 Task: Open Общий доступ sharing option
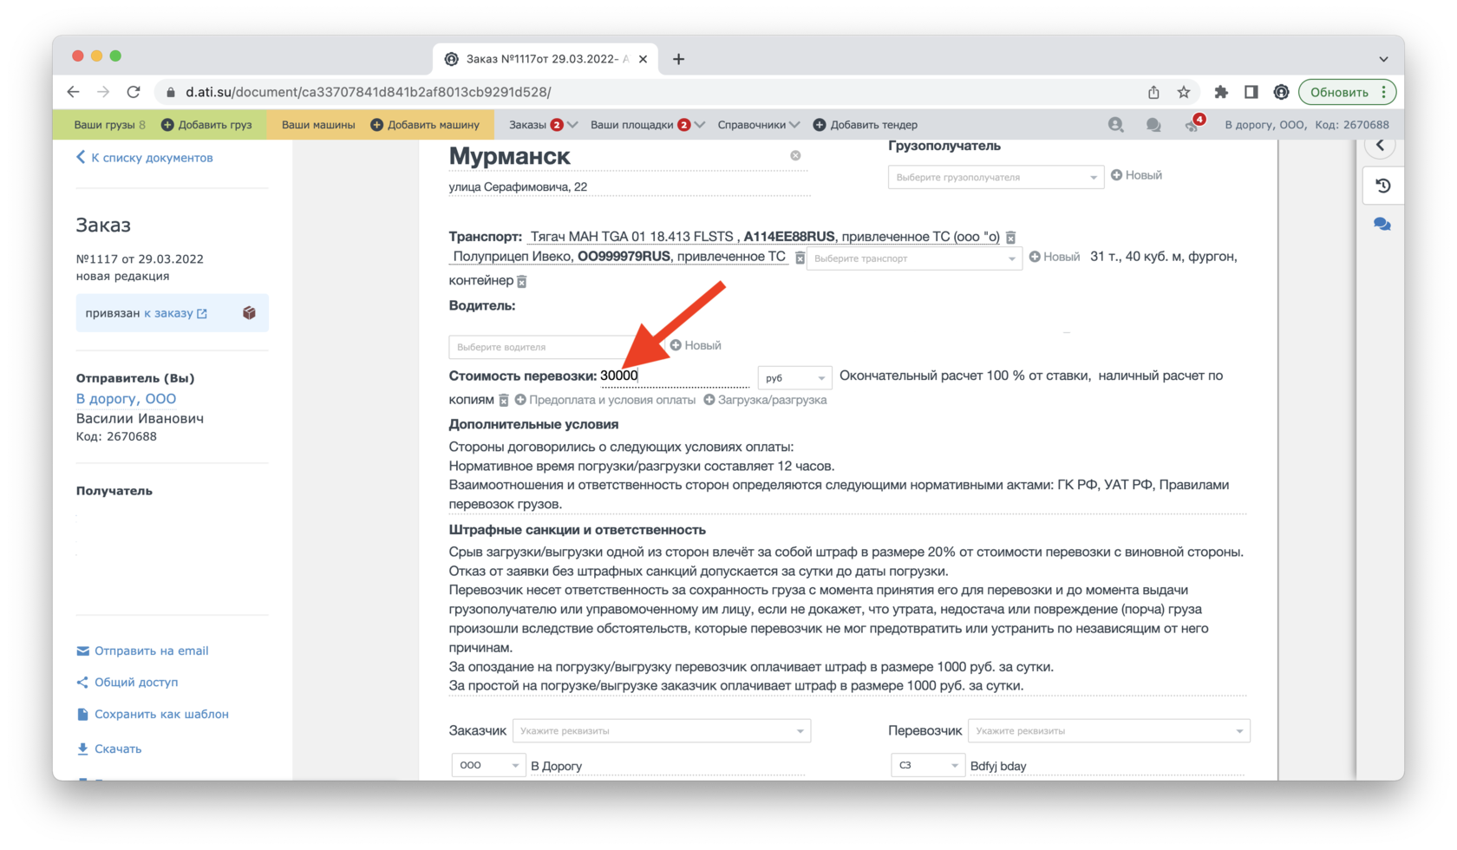(x=127, y=683)
